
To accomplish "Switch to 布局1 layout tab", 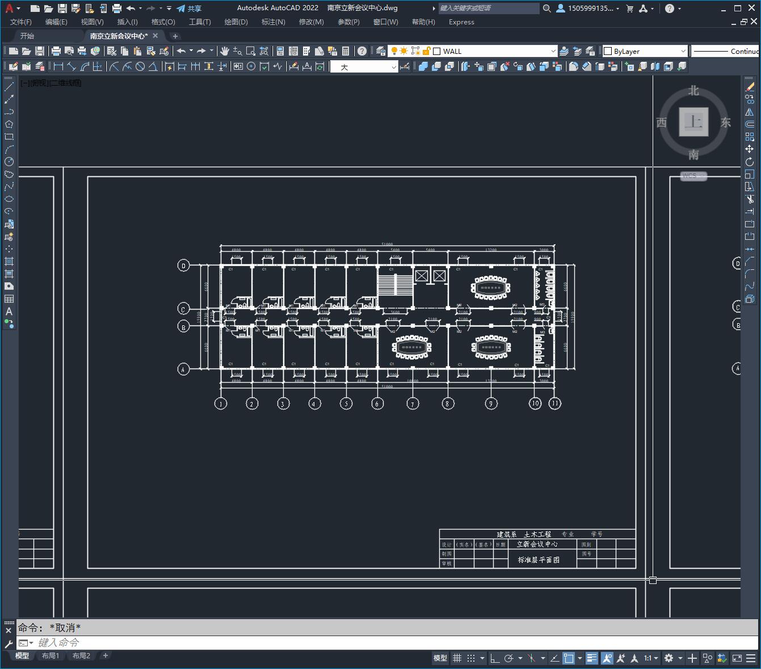I will click(51, 655).
